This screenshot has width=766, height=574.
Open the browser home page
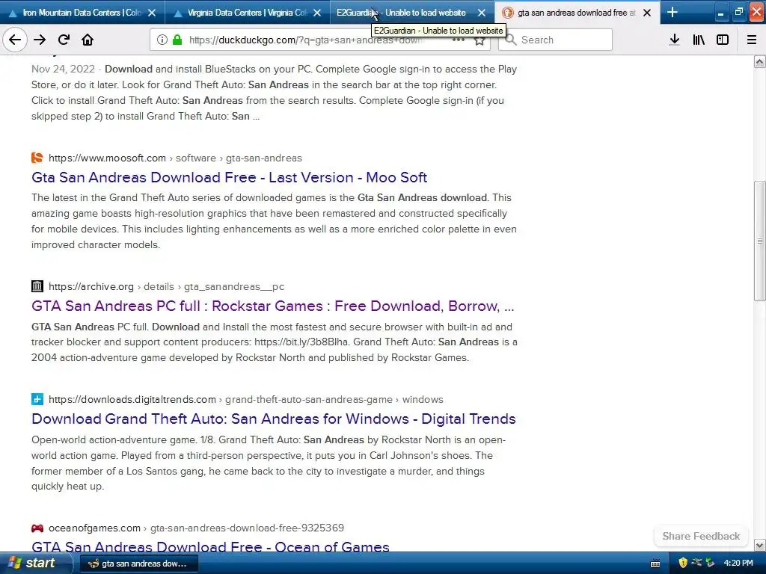pyautogui.click(x=88, y=40)
